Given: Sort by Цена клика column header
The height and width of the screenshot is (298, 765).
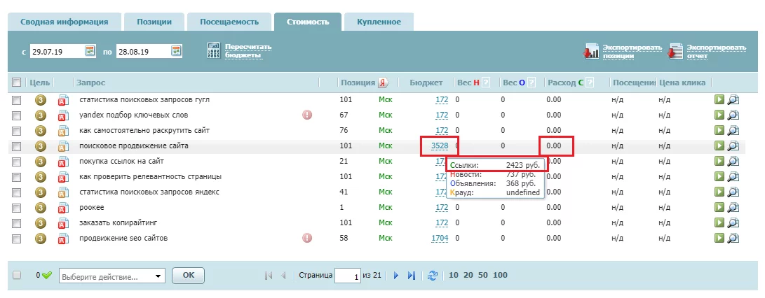Looking at the screenshot, I should (x=682, y=83).
